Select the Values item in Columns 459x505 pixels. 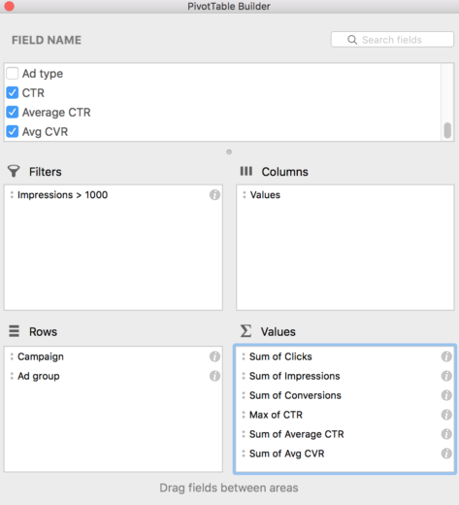pyautogui.click(x=265, y=195)
